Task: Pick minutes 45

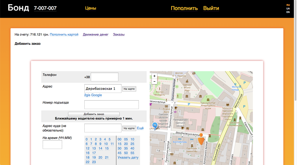Action: coord(120,153)
